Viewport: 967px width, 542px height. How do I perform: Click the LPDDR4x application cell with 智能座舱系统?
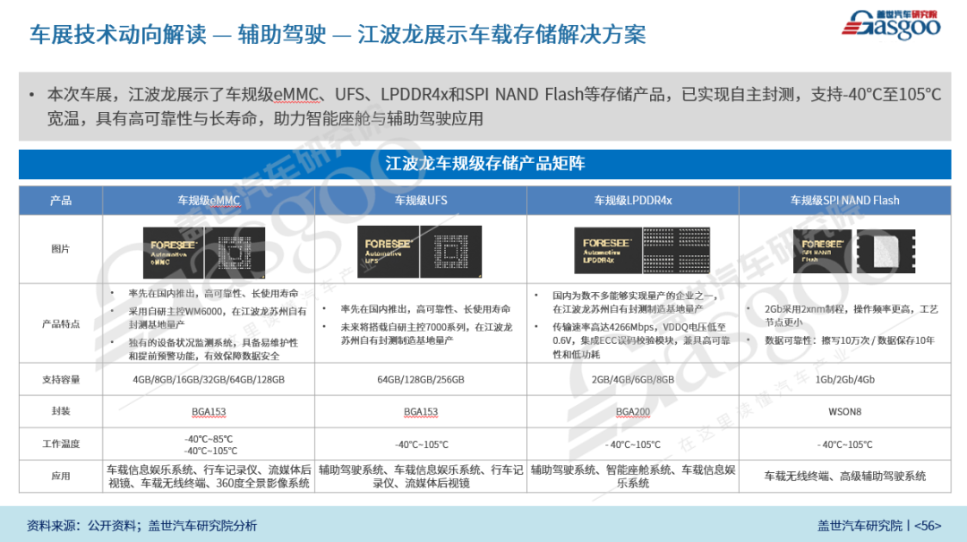[633, 477]
